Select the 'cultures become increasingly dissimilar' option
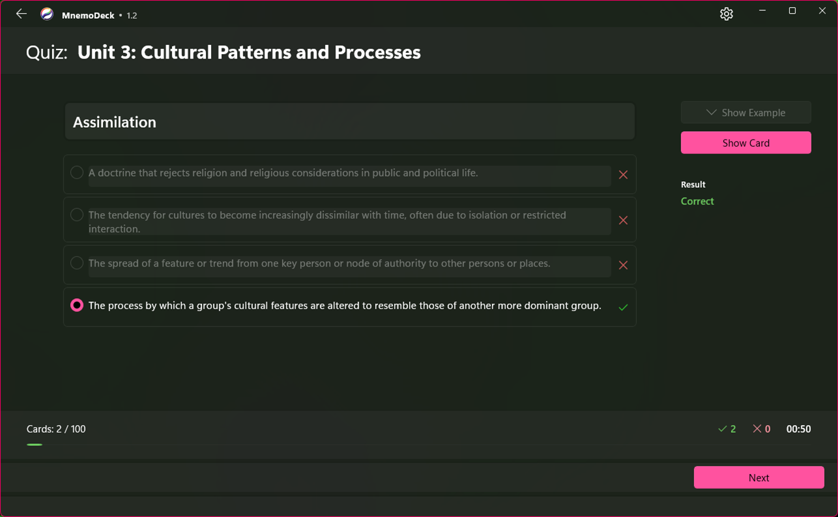This screenshot has width=838, height=517. click(x=77, y=215)
